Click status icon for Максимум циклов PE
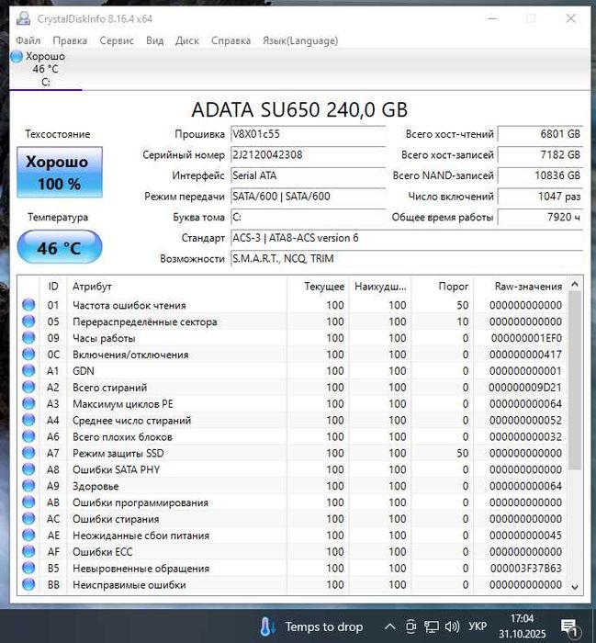Image resolution: width=596 pixels, height=643 pixels. pyautogui.click(x=28, y=403)
